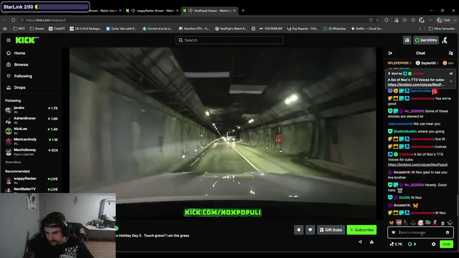Image resolution: width=459 pixels, height=258 pixels.
Task: Click Show More under Following
Action: 13,162
